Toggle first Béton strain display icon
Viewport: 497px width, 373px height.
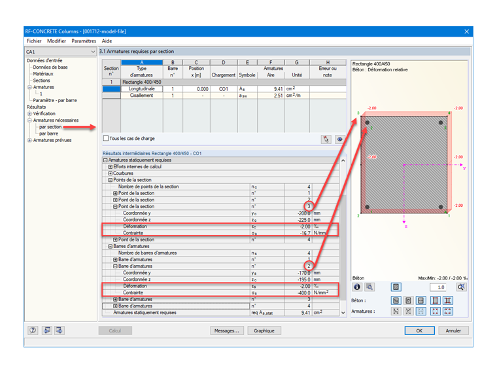click(396, 300)
